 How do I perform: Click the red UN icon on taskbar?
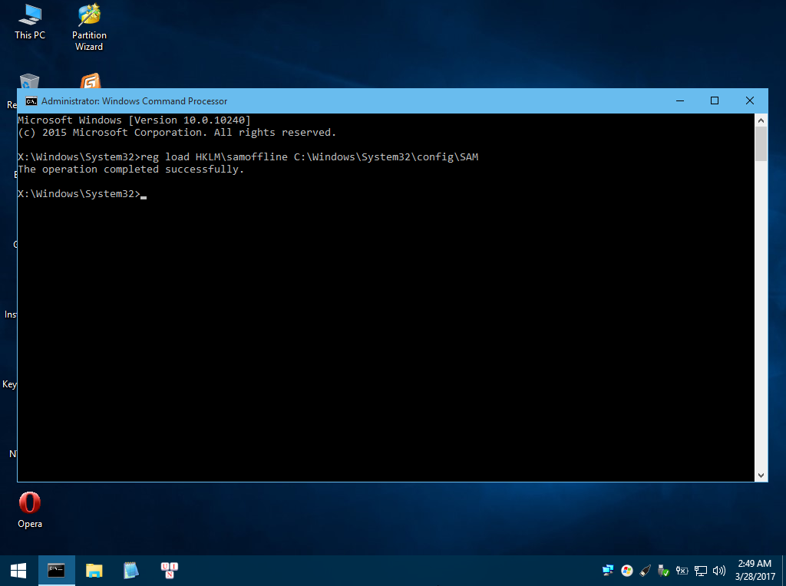point(169,571)
